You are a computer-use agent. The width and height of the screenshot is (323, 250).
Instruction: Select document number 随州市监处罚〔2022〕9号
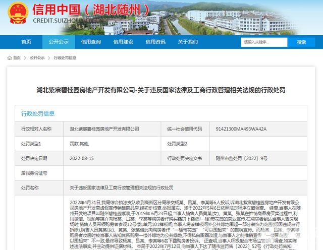pyautogui.click(x=258, y=158)
